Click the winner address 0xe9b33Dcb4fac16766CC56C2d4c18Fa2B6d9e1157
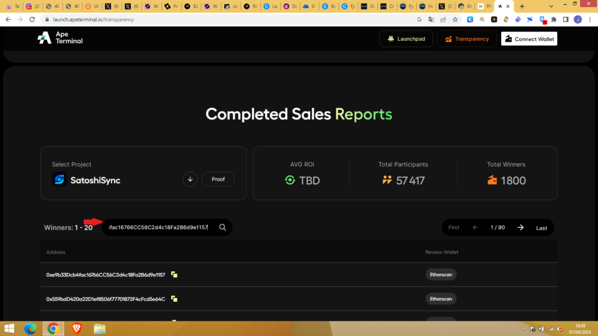598x336 pixels. pos(106,275)
